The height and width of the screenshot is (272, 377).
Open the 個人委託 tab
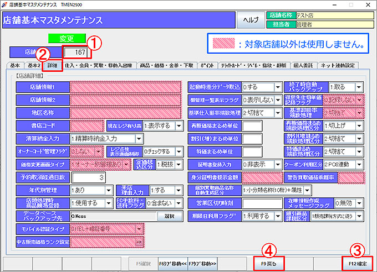tap(303, 65)
